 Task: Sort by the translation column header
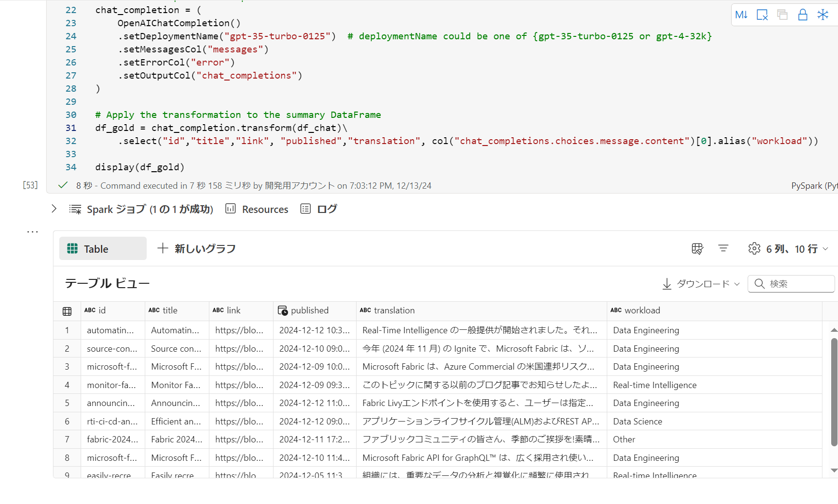[481, 310]
